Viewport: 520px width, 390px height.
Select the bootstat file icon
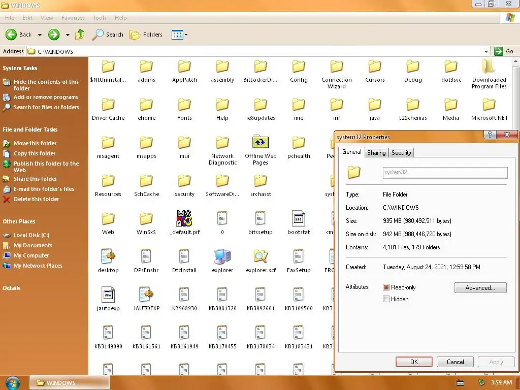[x=299, y=218]
